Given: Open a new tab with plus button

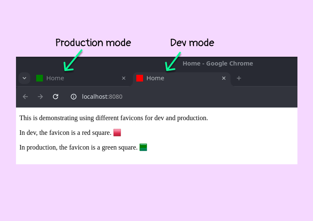Looking at the screenshot, I should point(239,78).
